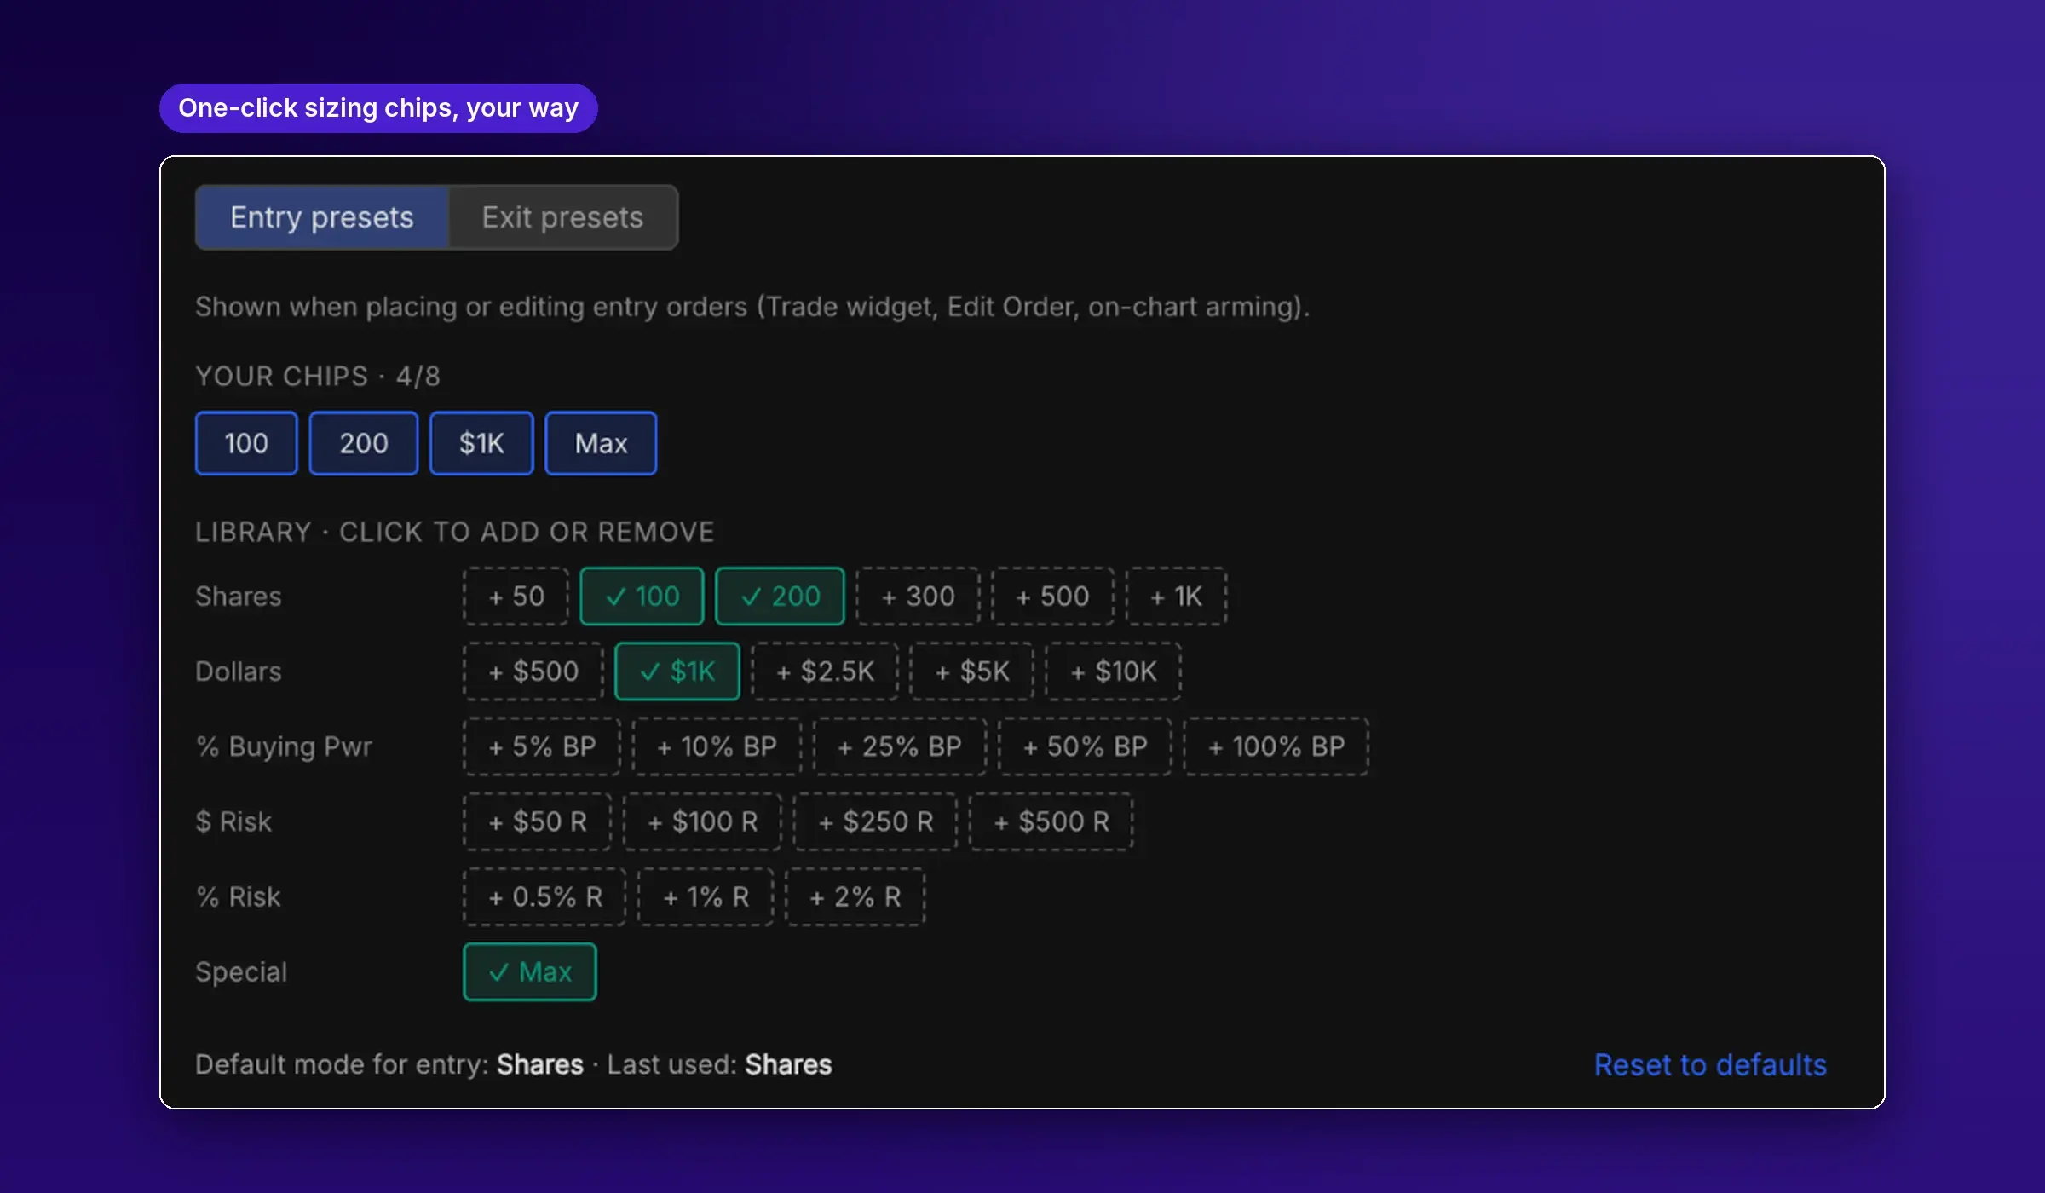The image size is (2045, 1193).
Task: Add the $50 R risk chip
Action: click(x=538, y=821)
